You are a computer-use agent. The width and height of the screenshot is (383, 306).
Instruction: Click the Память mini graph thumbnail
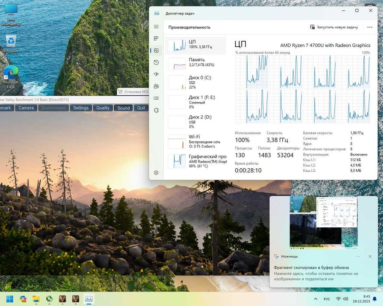coord(176,64)
